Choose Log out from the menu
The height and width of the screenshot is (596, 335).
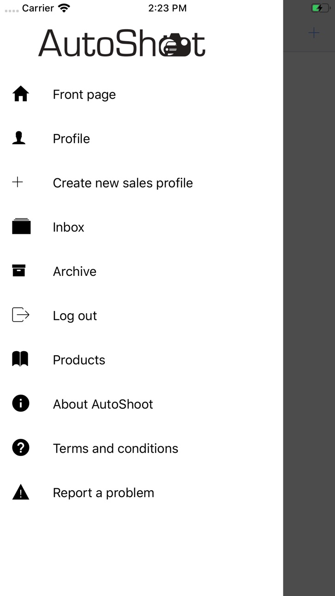click(x=142, y=316)
